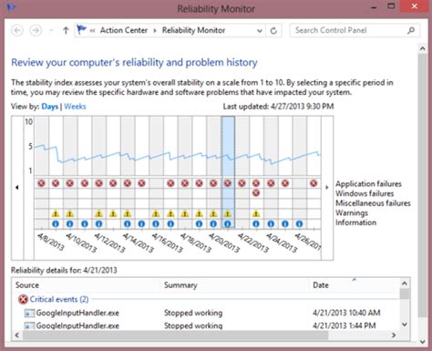This screenshot has height=351, width=432.
Task: Select application failure icon for 4/15/2013
Action: (x=141, y=183)
